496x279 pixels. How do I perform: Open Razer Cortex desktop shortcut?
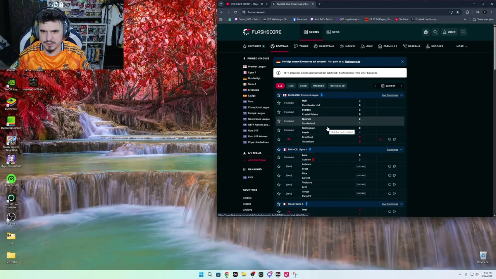click(11, 181)
